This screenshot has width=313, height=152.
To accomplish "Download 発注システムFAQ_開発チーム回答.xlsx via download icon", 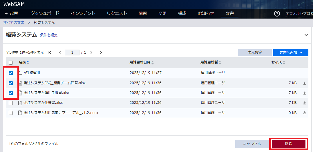I will pyautogui.click(x=305, y=83).
